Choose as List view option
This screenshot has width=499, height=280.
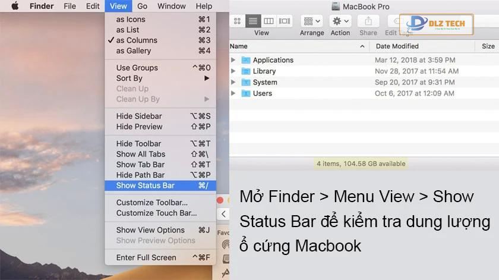[160, 30]
